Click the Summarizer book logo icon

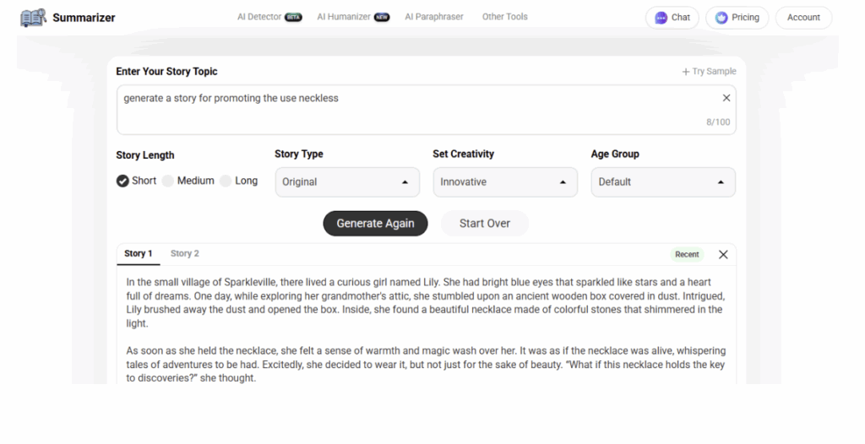point(33,18)
